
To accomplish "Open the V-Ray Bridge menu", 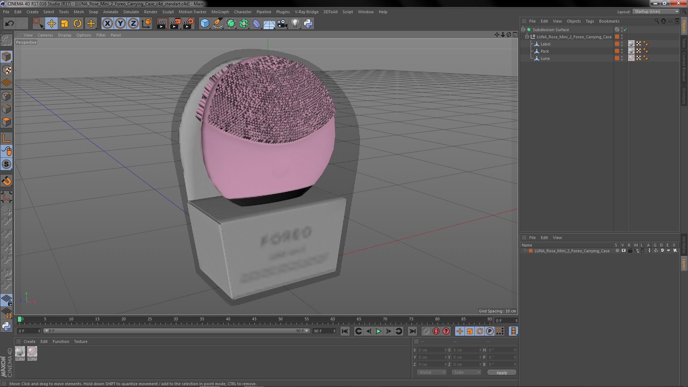I will [x=306, y=12].
